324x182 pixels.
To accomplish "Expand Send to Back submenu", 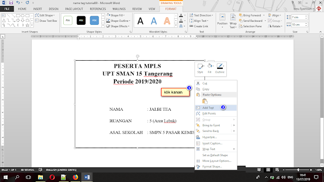I will click(x=216, y=131).
